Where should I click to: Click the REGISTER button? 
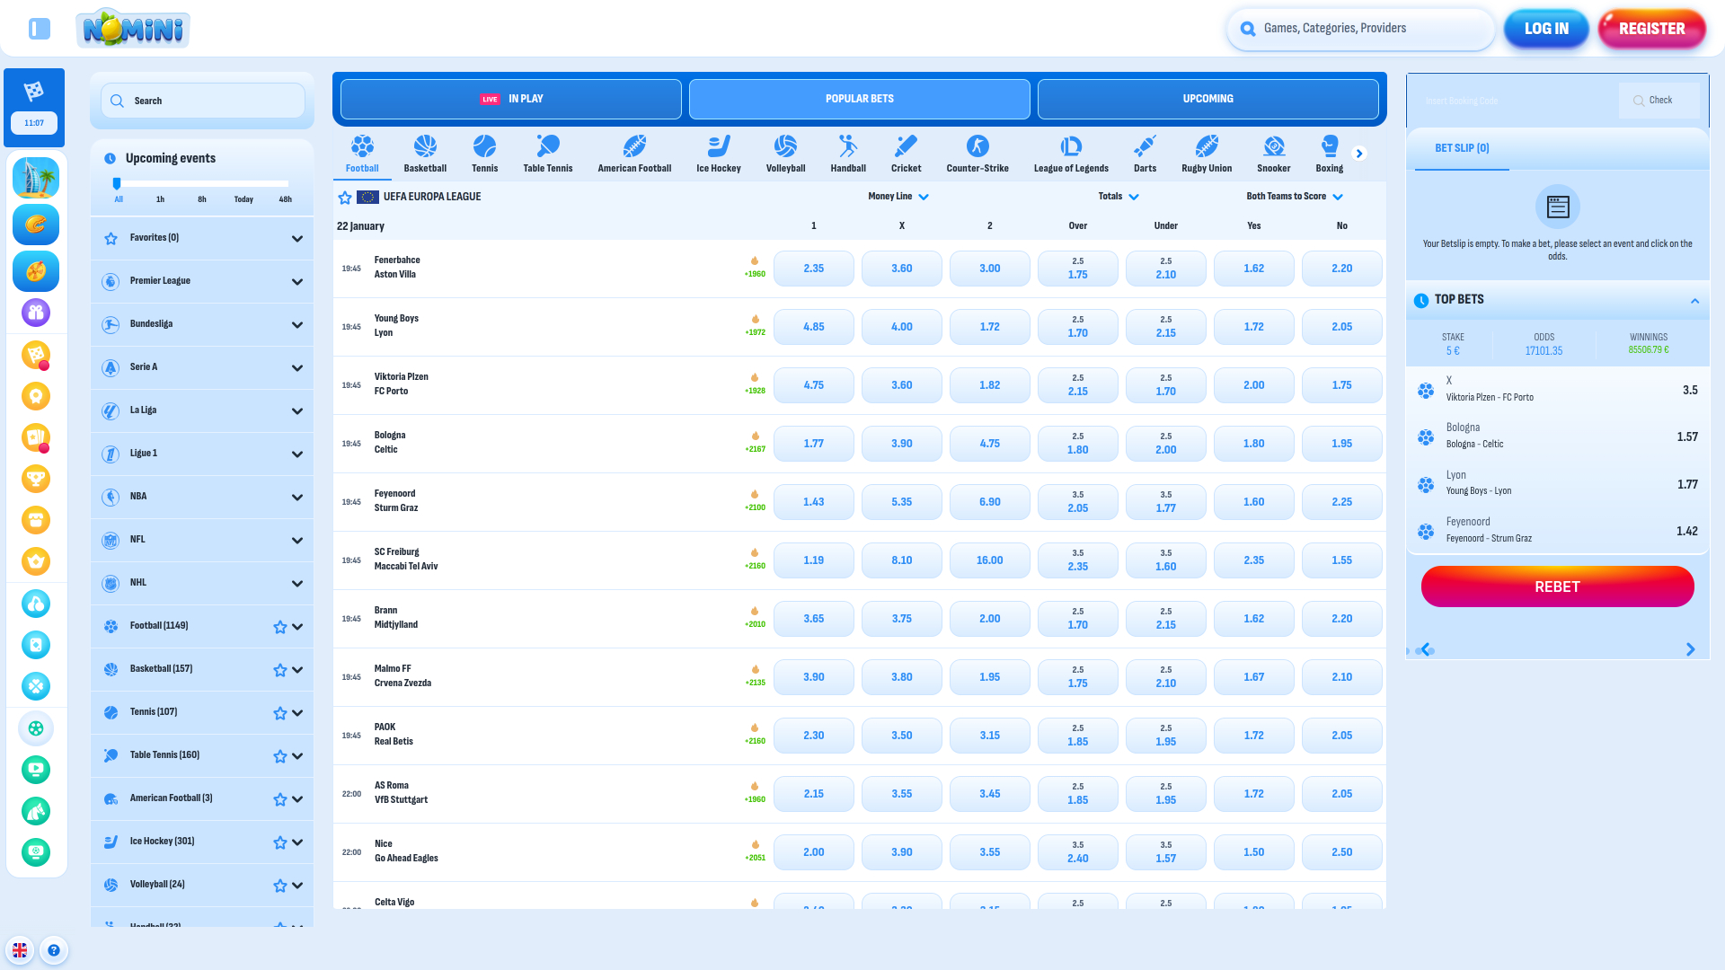1651,28
